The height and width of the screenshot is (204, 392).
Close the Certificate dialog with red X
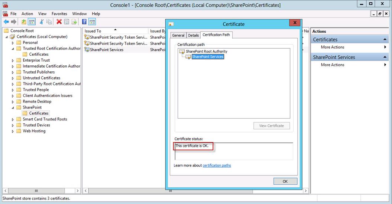(295, 23)
